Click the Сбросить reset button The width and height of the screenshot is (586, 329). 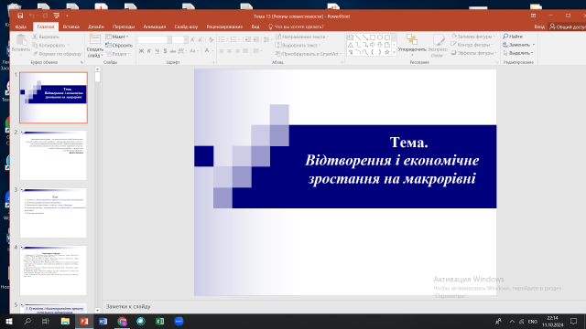click(x=119, y=45)
